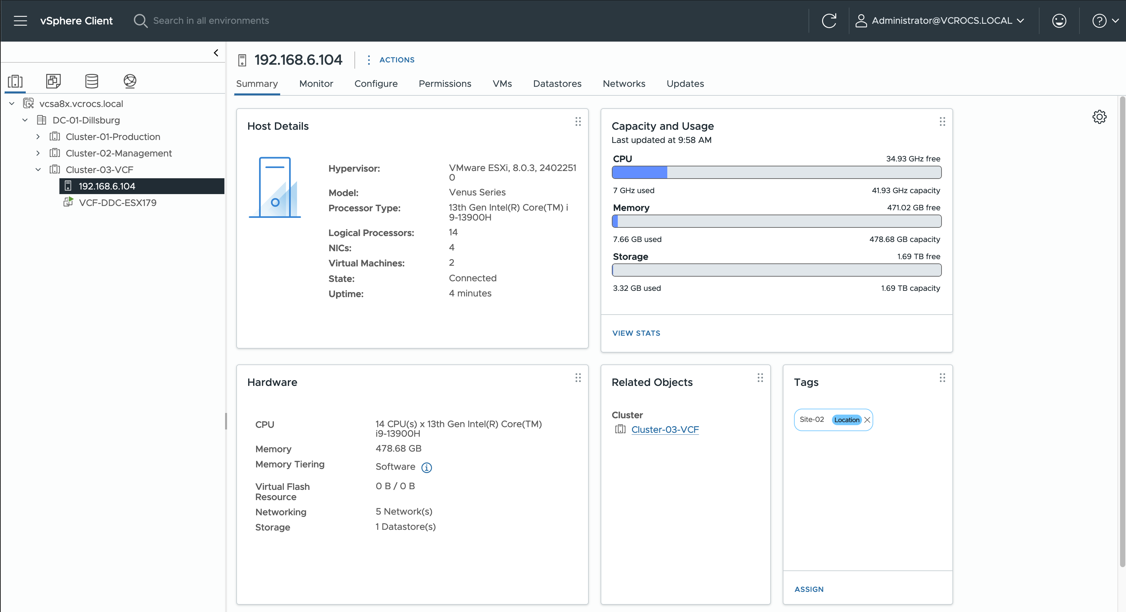1126x612 pixels.
Task: Open the Datastores tab
Action: [557, 84]
